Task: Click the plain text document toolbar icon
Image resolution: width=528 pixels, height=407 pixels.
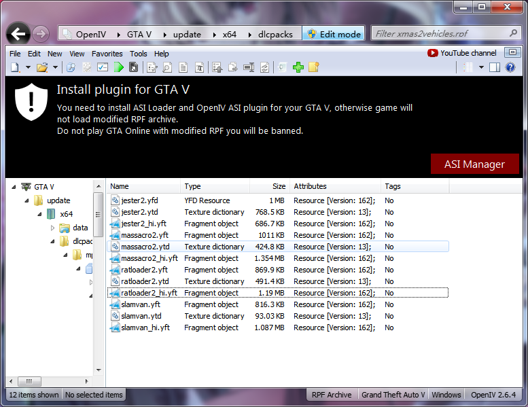Action: tap(183, 68)
